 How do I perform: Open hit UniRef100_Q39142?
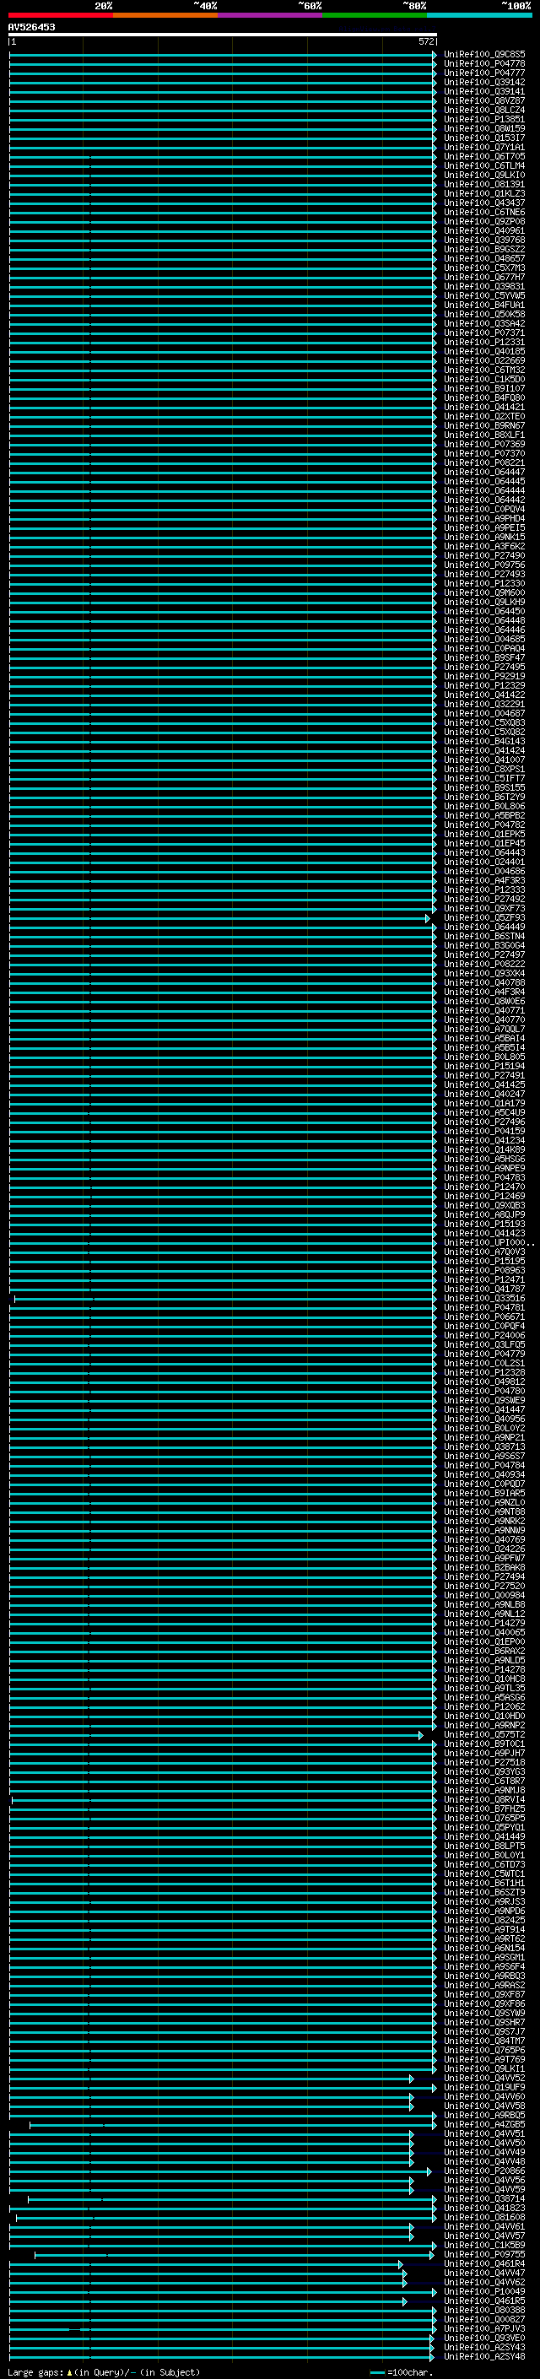point(484,82)
